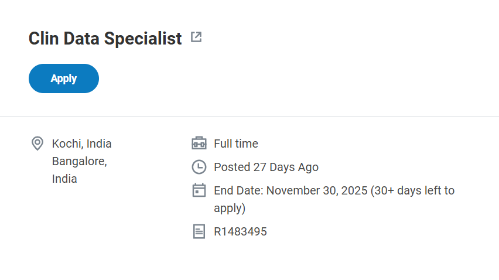Screen dimensions: 499x280
Task: Select the 27 Days Ago text
Action: (286, 167)
